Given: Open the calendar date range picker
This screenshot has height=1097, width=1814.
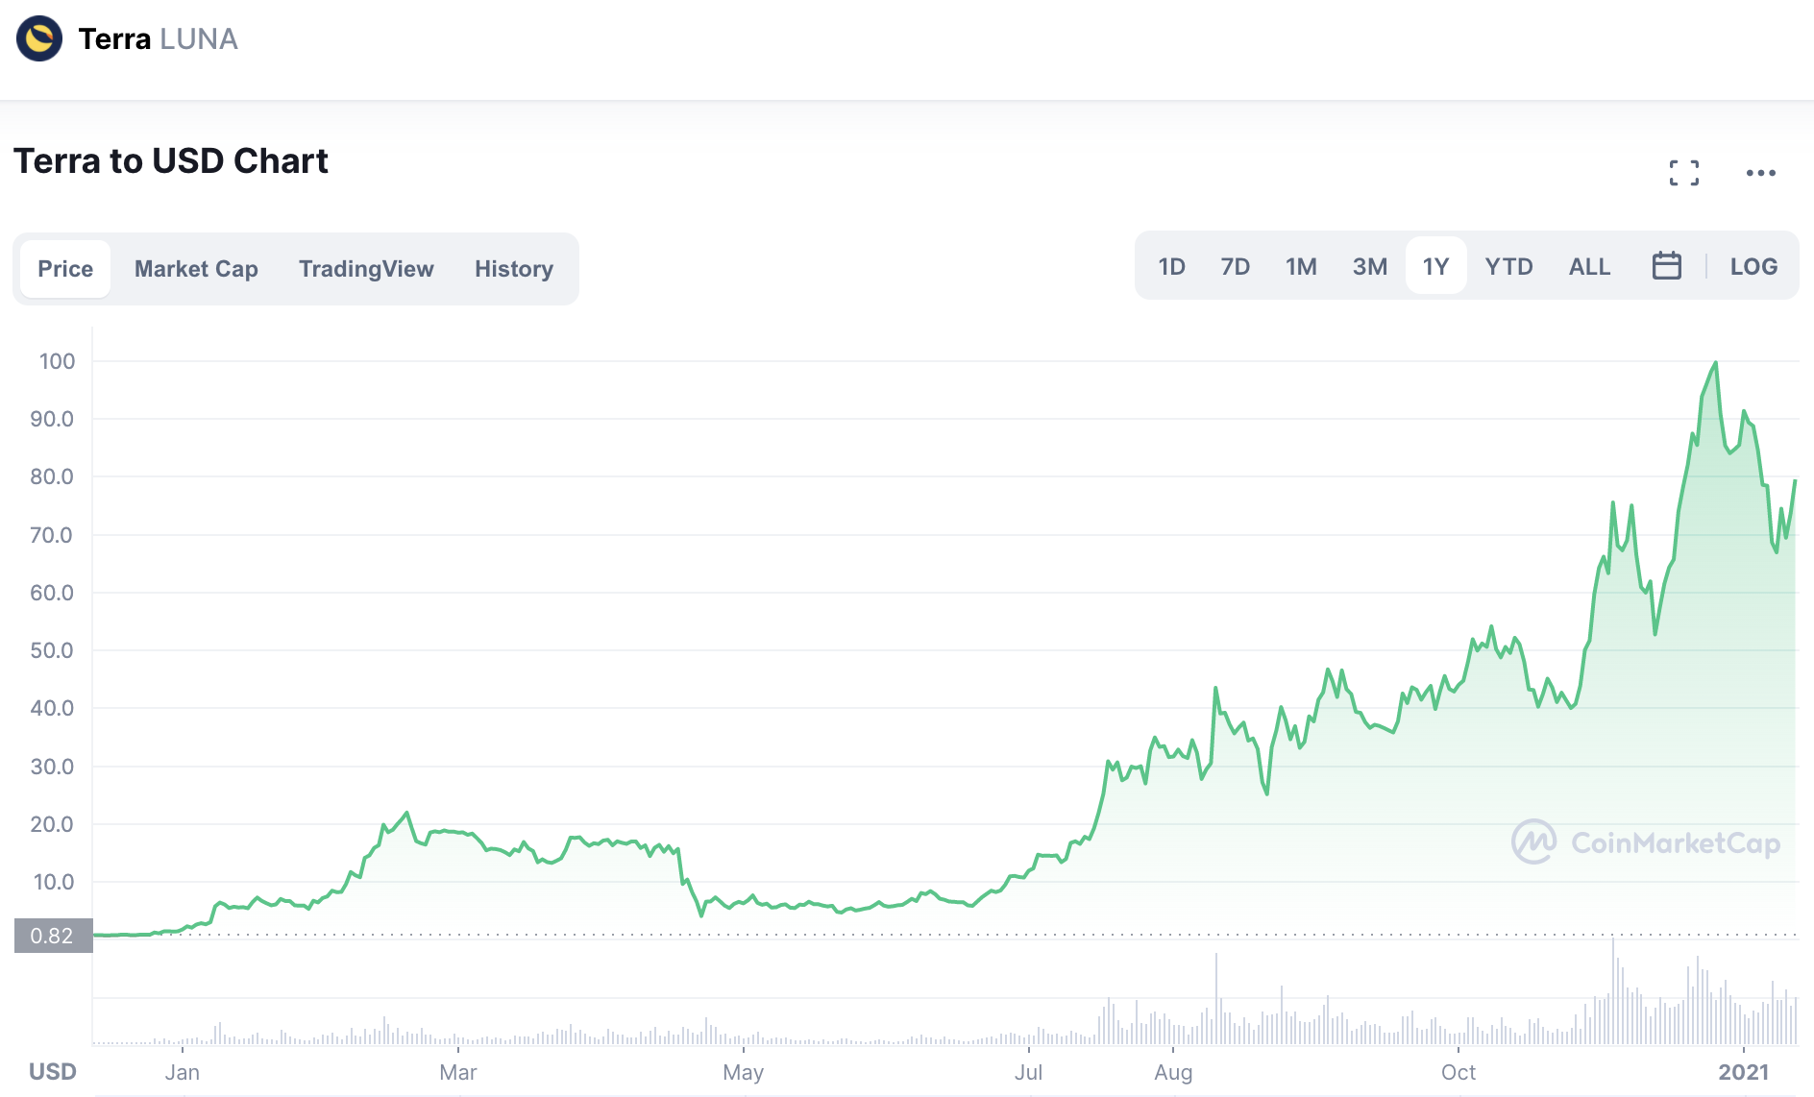Looking at the screenshot, I should coord(1666,266).
